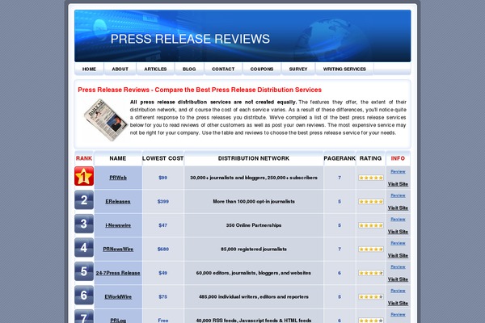Read the Review link for PRLog
The height and width of the screenshot is (323, 485).
[x=398, y=314]
